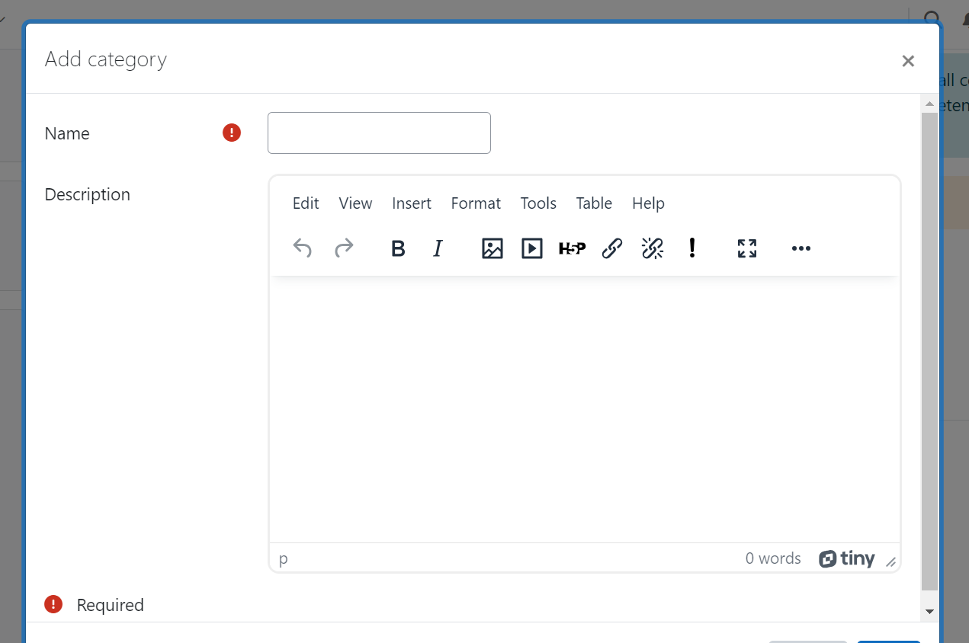Image resolution: width=969 pixels, height=643 pixels.
Task: Toggle Bold formatting
Action: click(x=398, y=248)
